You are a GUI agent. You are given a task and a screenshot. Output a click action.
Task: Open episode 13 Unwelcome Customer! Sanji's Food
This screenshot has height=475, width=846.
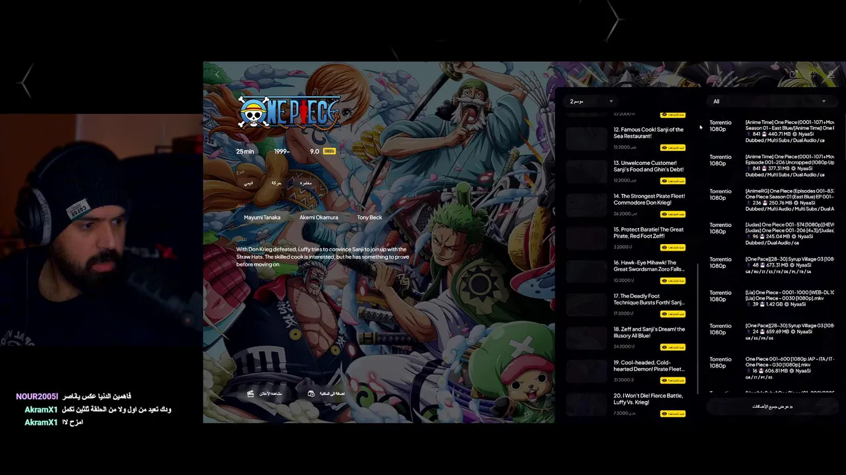648,166
